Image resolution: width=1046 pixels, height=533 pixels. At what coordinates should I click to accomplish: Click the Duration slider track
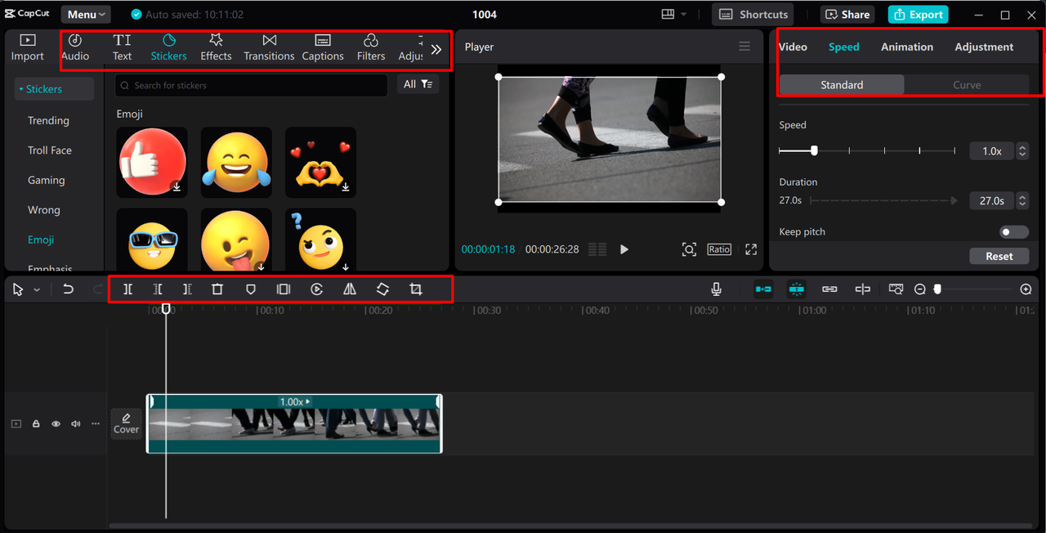pyautogui.click(x=883, y=200)
